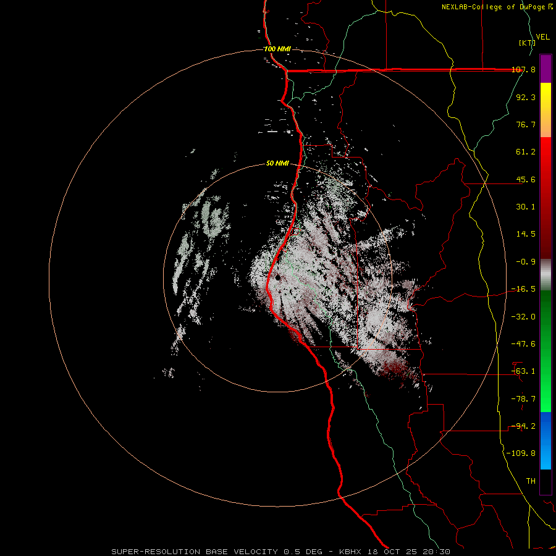Viewport: 556px width, 556px height.
Task: Click the -32.0 velocity scale value
Action: [x=523, y=317]
